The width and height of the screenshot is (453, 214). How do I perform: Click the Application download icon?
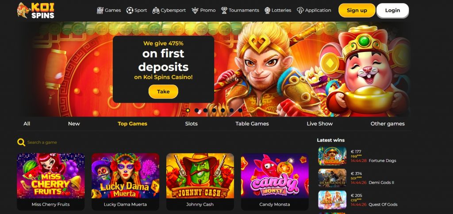(x=300, y=10)
